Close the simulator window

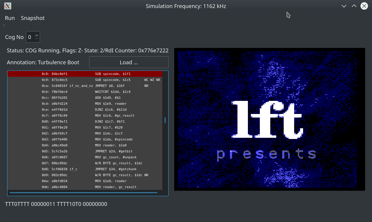364,6
